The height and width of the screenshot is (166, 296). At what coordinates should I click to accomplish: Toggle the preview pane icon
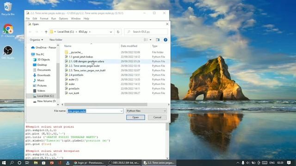click(158, 40)
